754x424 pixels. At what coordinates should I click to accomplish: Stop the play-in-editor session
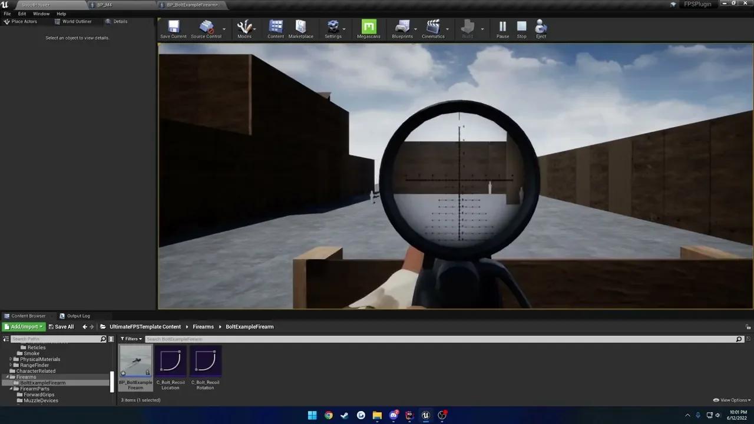click(521, 28)
